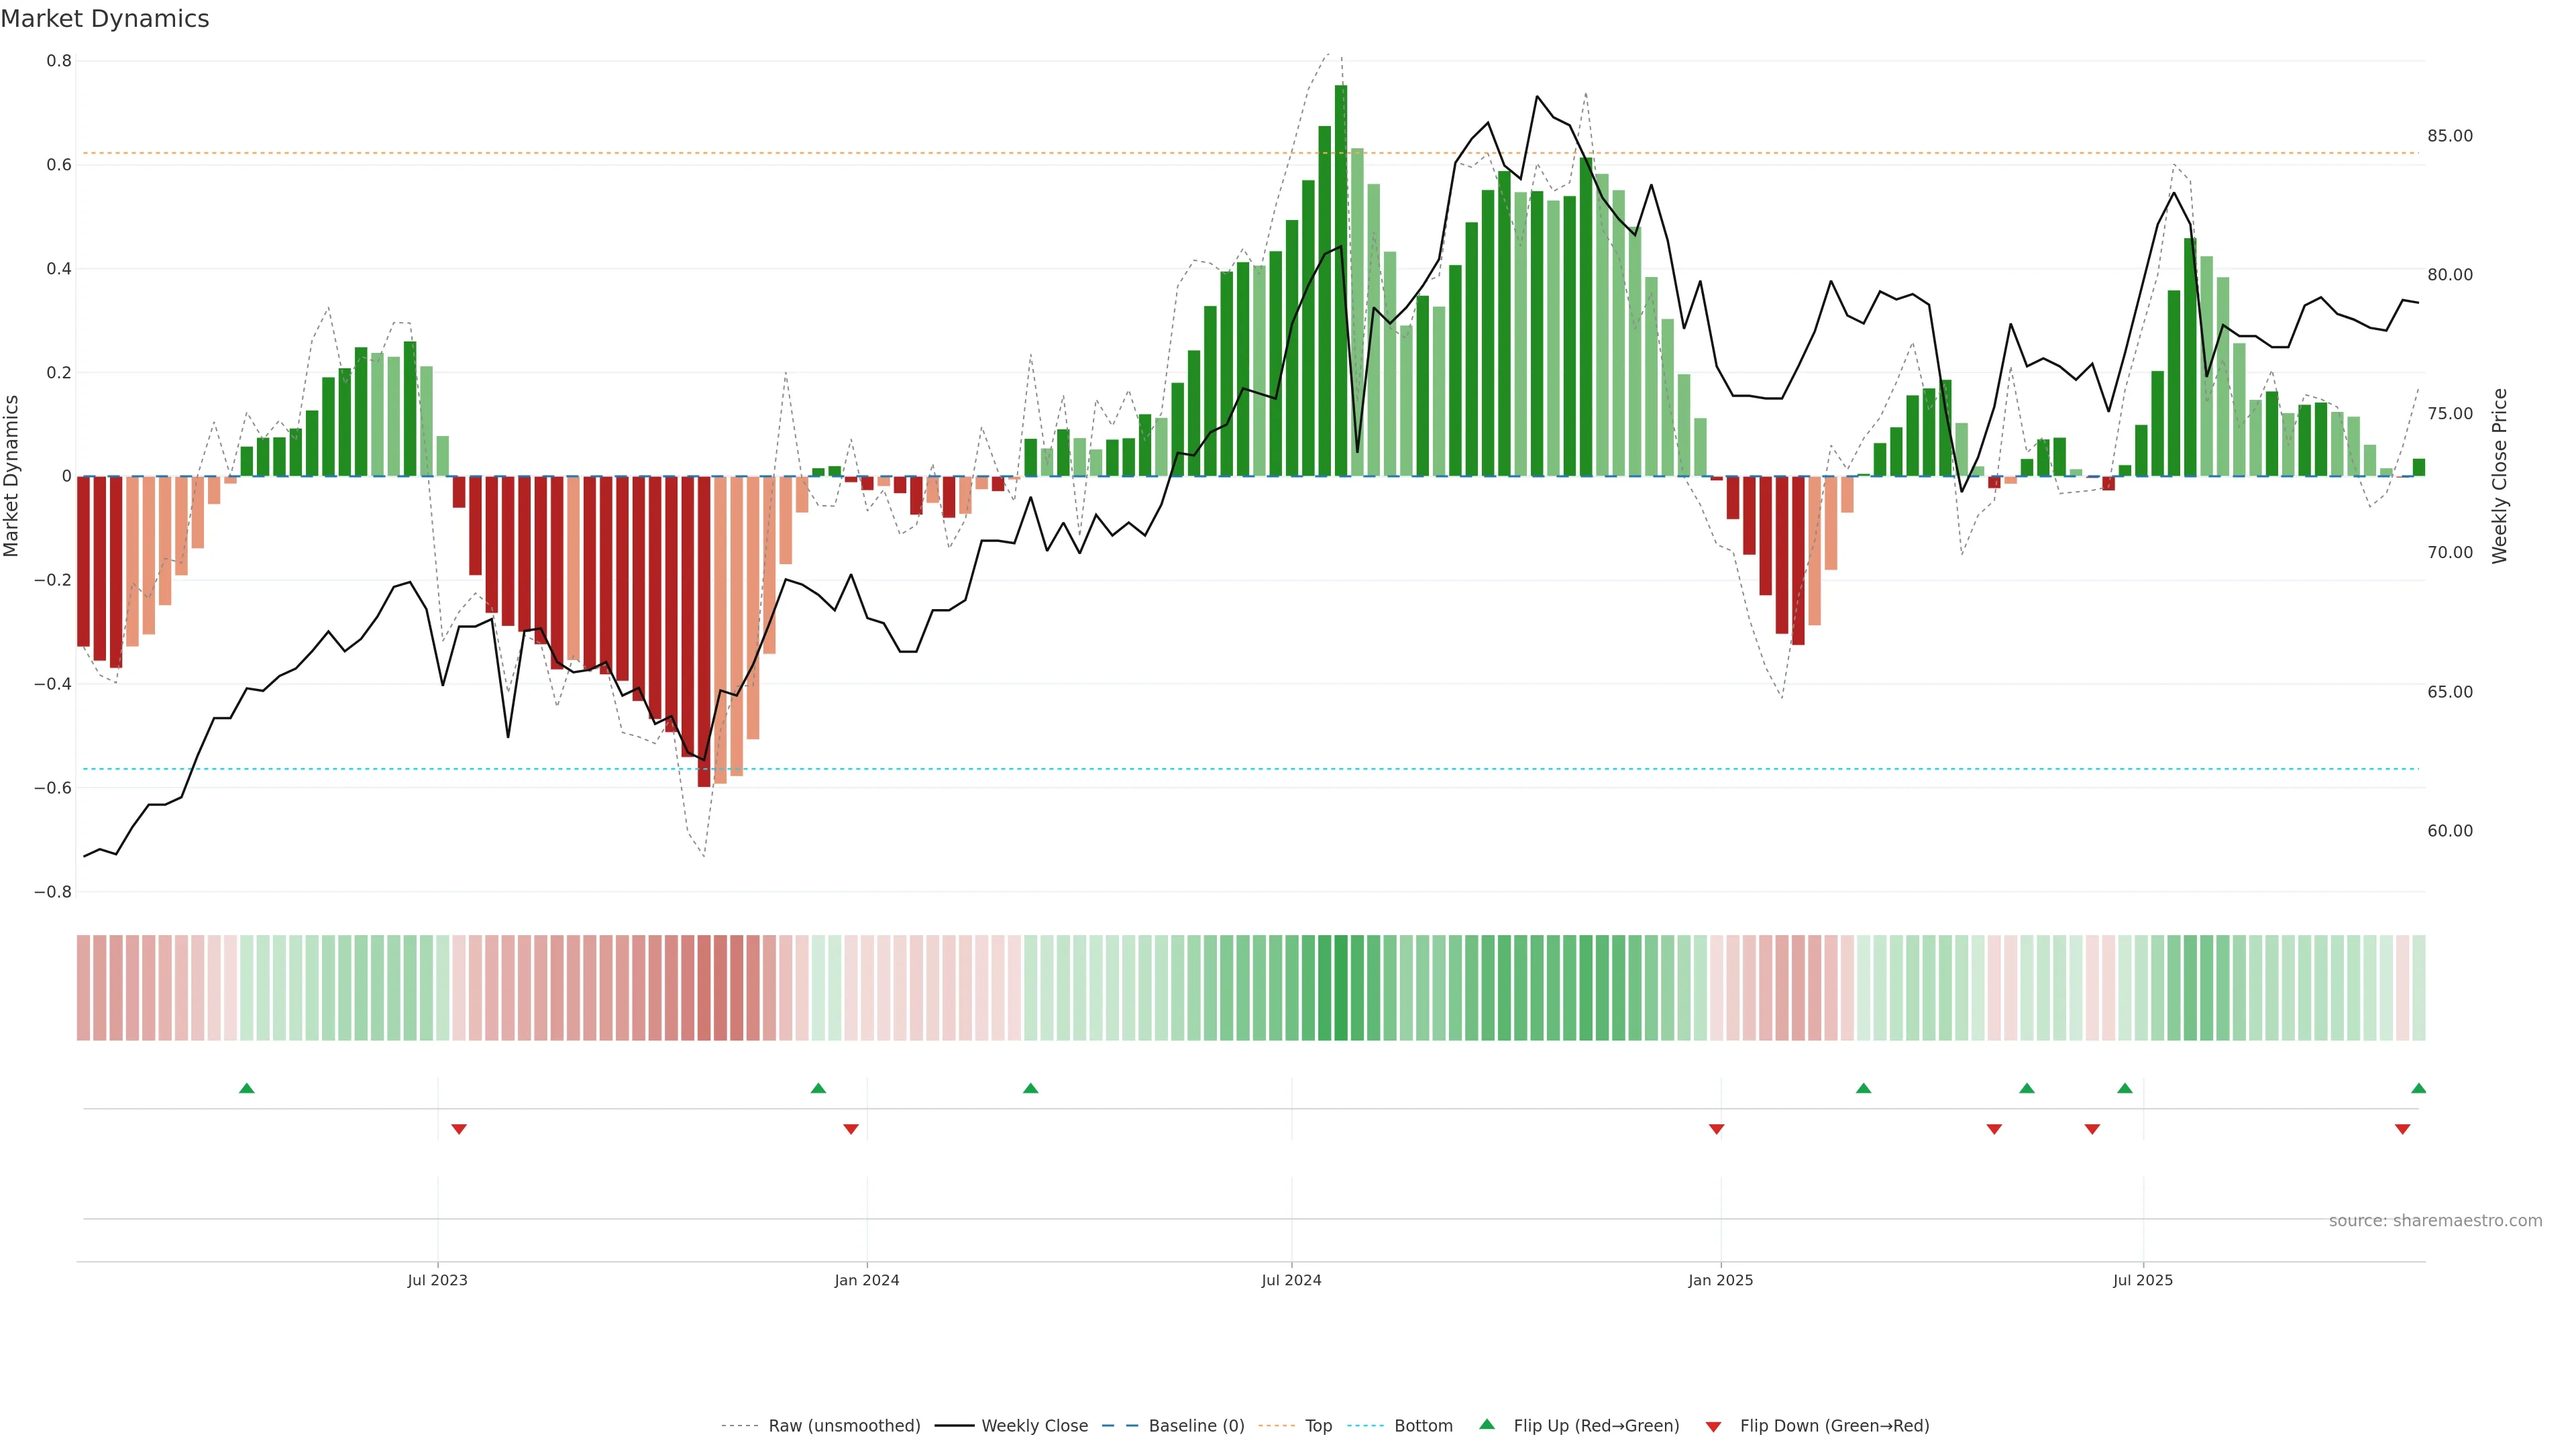This screenshot has height=1449, width=2576.
Task: Click the red Flip Down triangle legend icon
Action: tap(1713, 1426)
